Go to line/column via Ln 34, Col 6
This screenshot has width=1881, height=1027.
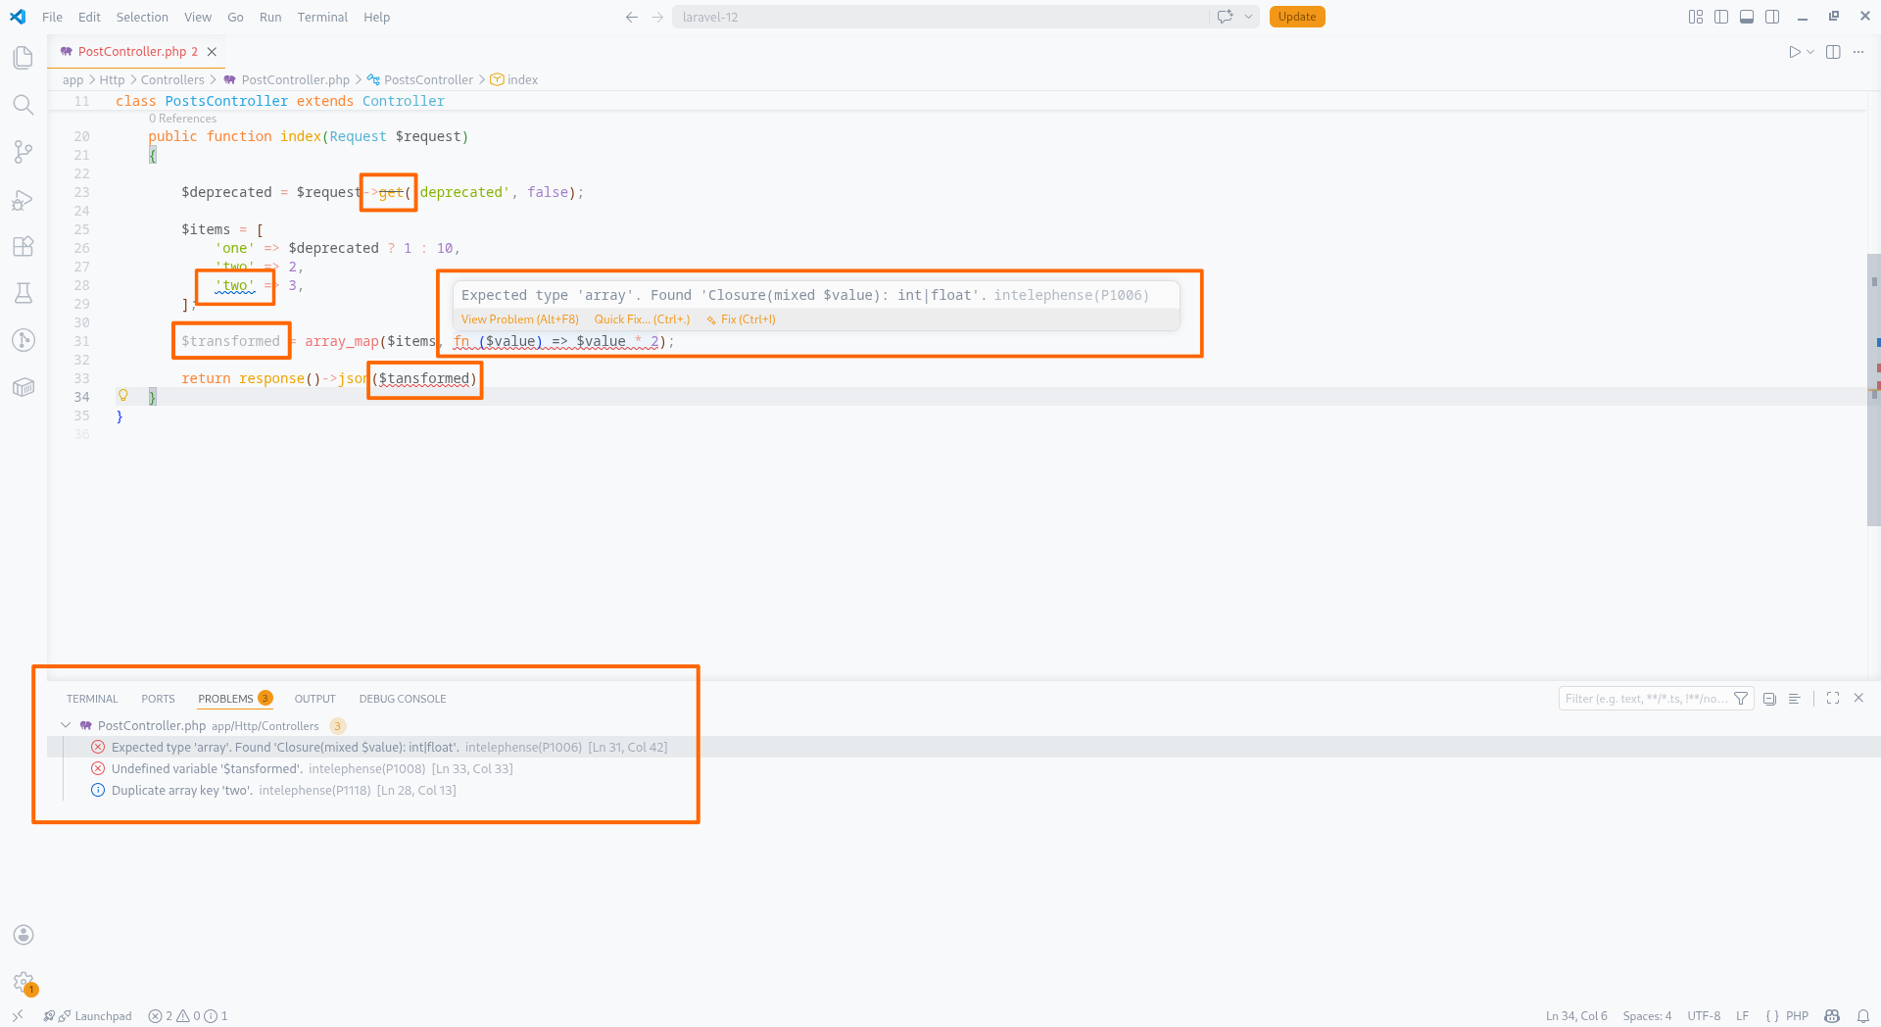coord(1576,1016)
